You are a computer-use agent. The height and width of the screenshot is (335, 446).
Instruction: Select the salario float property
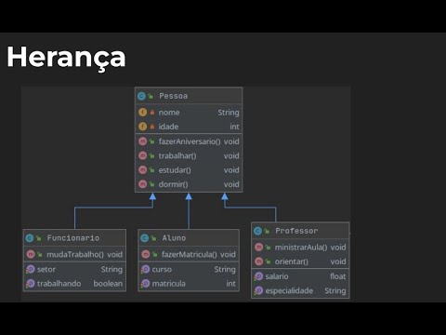[x=300, y=276]
